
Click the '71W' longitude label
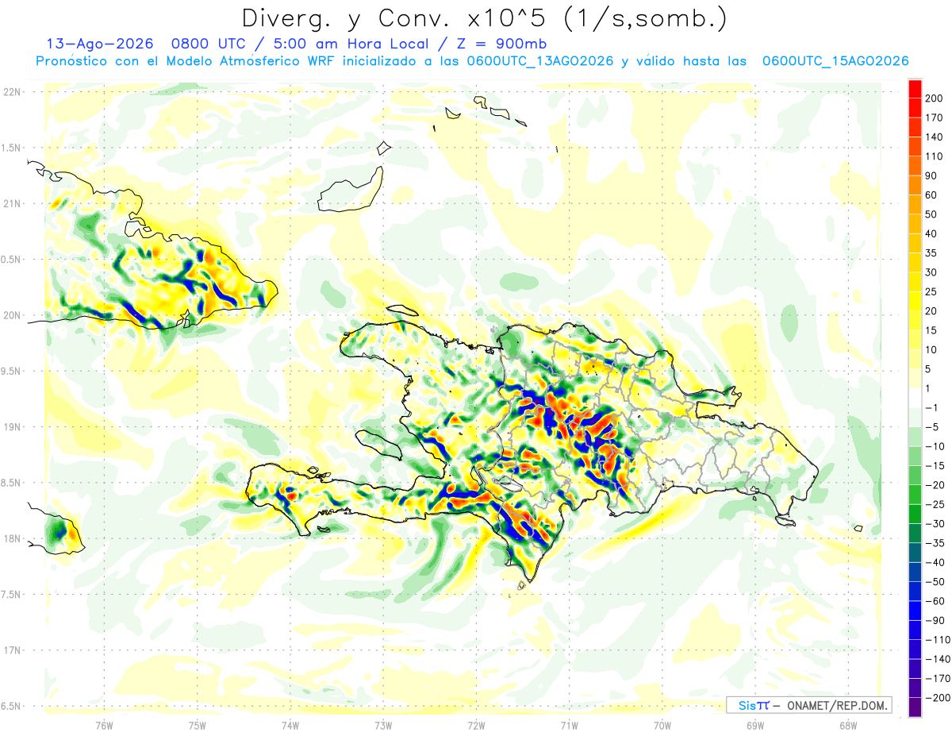pyautogui.click(x=569, y=725)
